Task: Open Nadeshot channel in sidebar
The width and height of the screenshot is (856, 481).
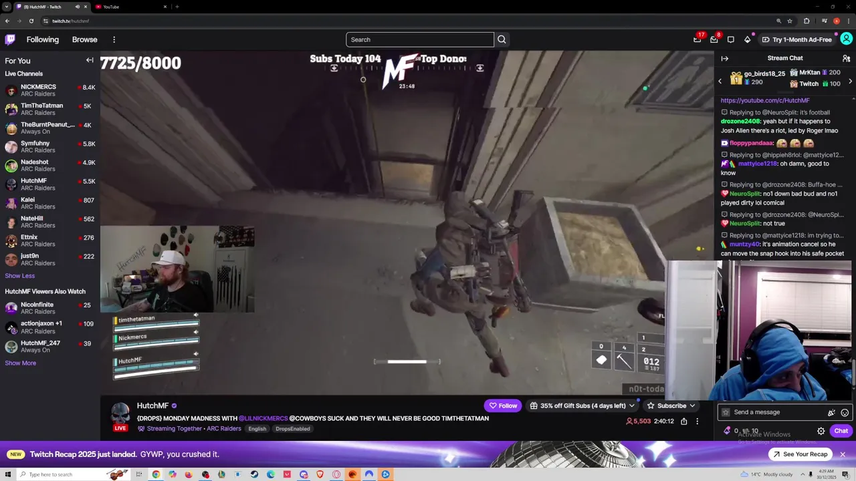Action: pyautogui.click(x=50, y=166)
